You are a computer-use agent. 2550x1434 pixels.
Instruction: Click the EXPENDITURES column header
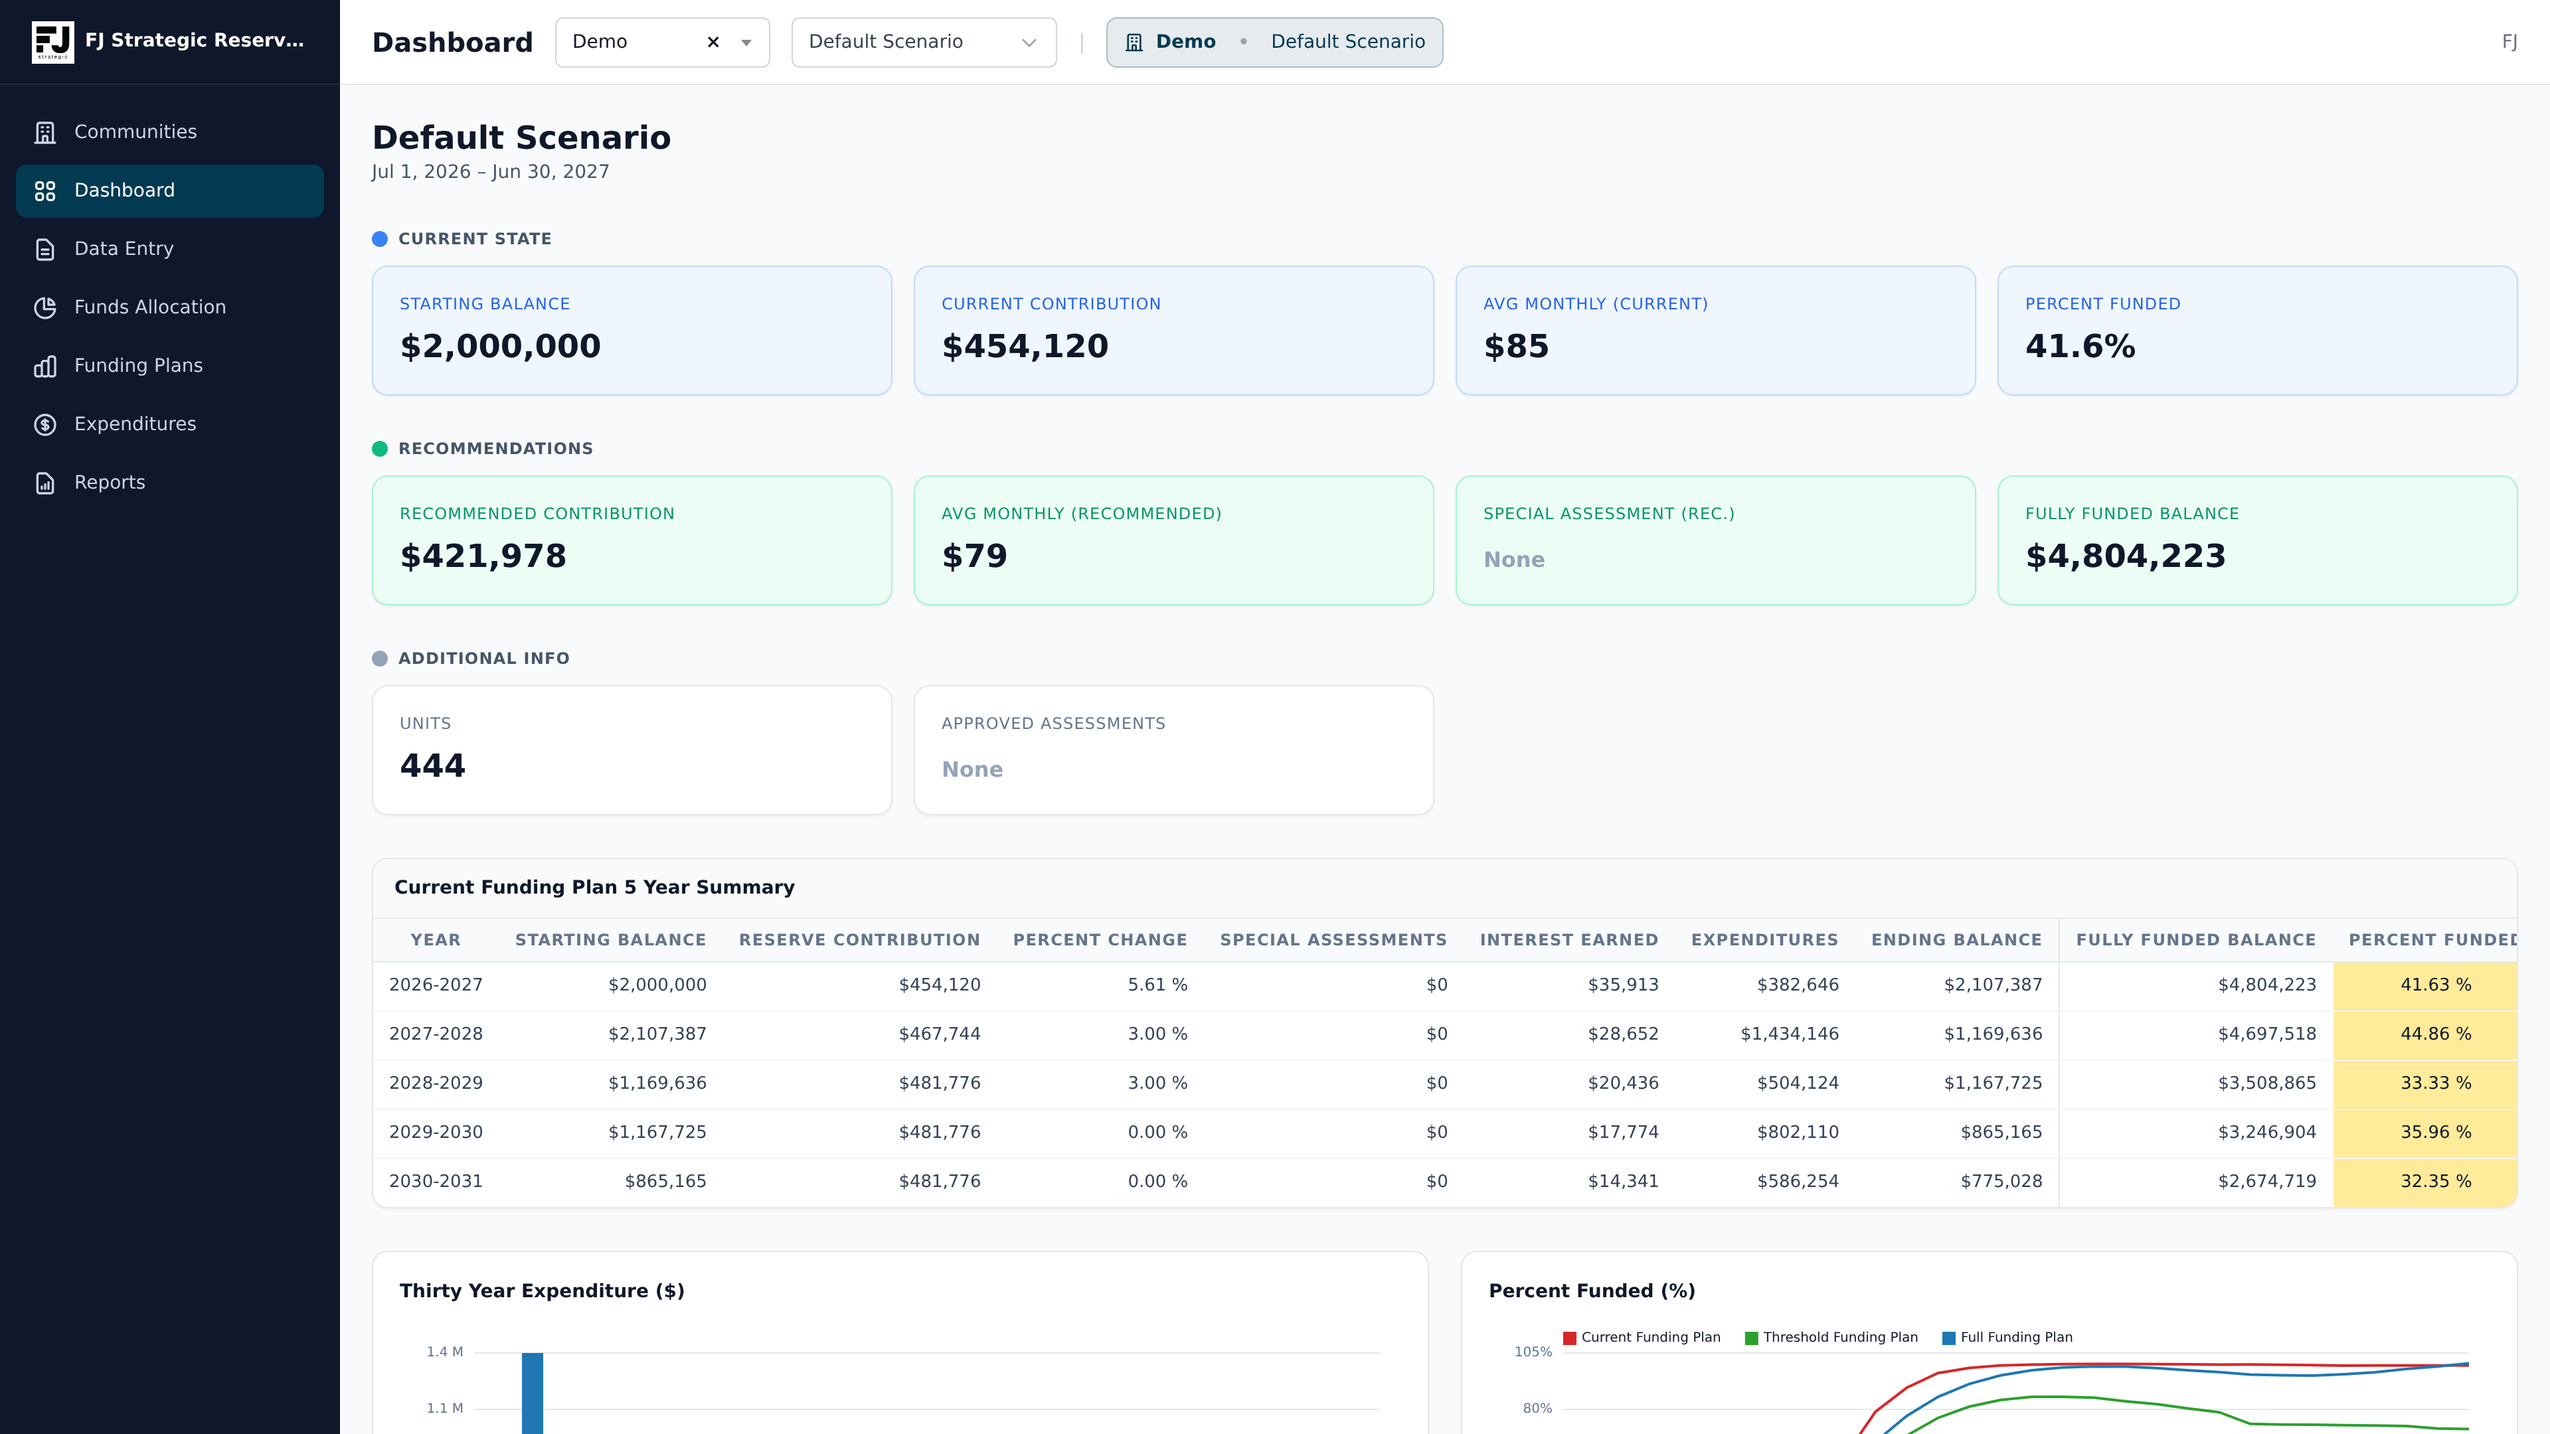coord(1764,940)
